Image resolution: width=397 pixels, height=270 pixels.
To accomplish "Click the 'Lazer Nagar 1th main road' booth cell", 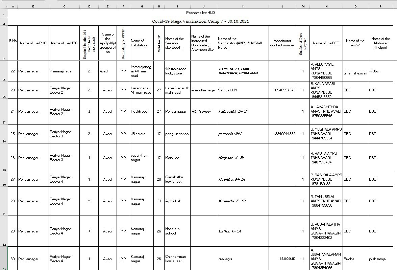I will [177, 90].
